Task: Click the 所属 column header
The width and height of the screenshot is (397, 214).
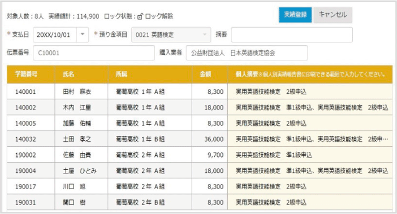Action: pos(150,75)
